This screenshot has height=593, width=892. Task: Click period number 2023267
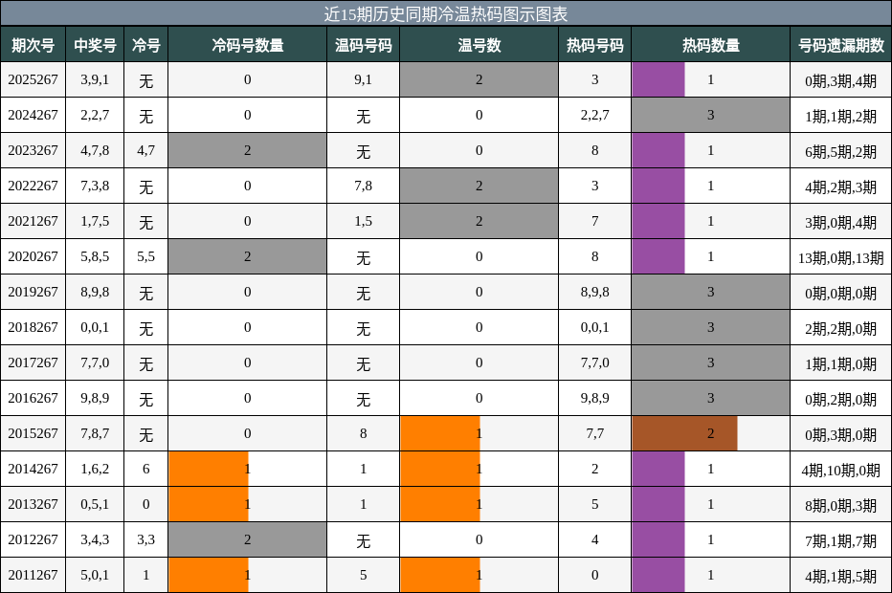coord(33,150)
